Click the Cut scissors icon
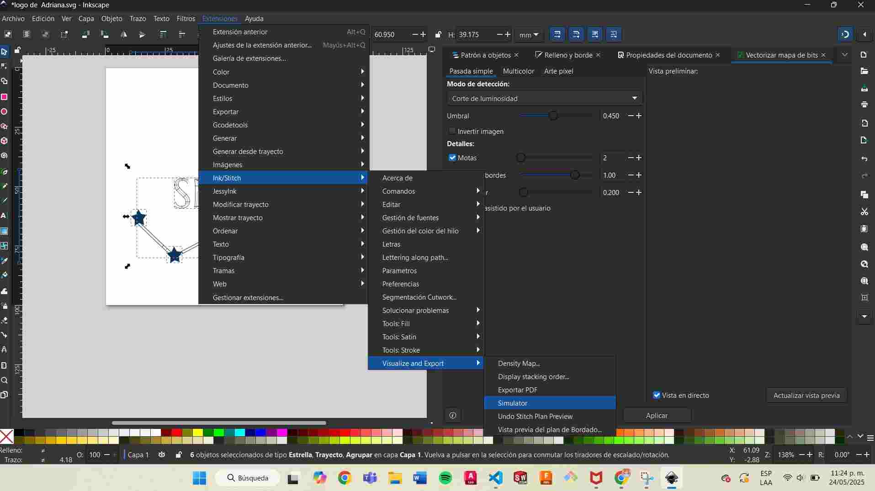The width and height of the screenshot is (875, 491). tap(864, 211)
